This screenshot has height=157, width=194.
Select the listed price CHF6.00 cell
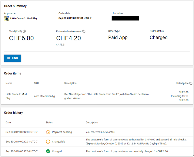[183, 92]
